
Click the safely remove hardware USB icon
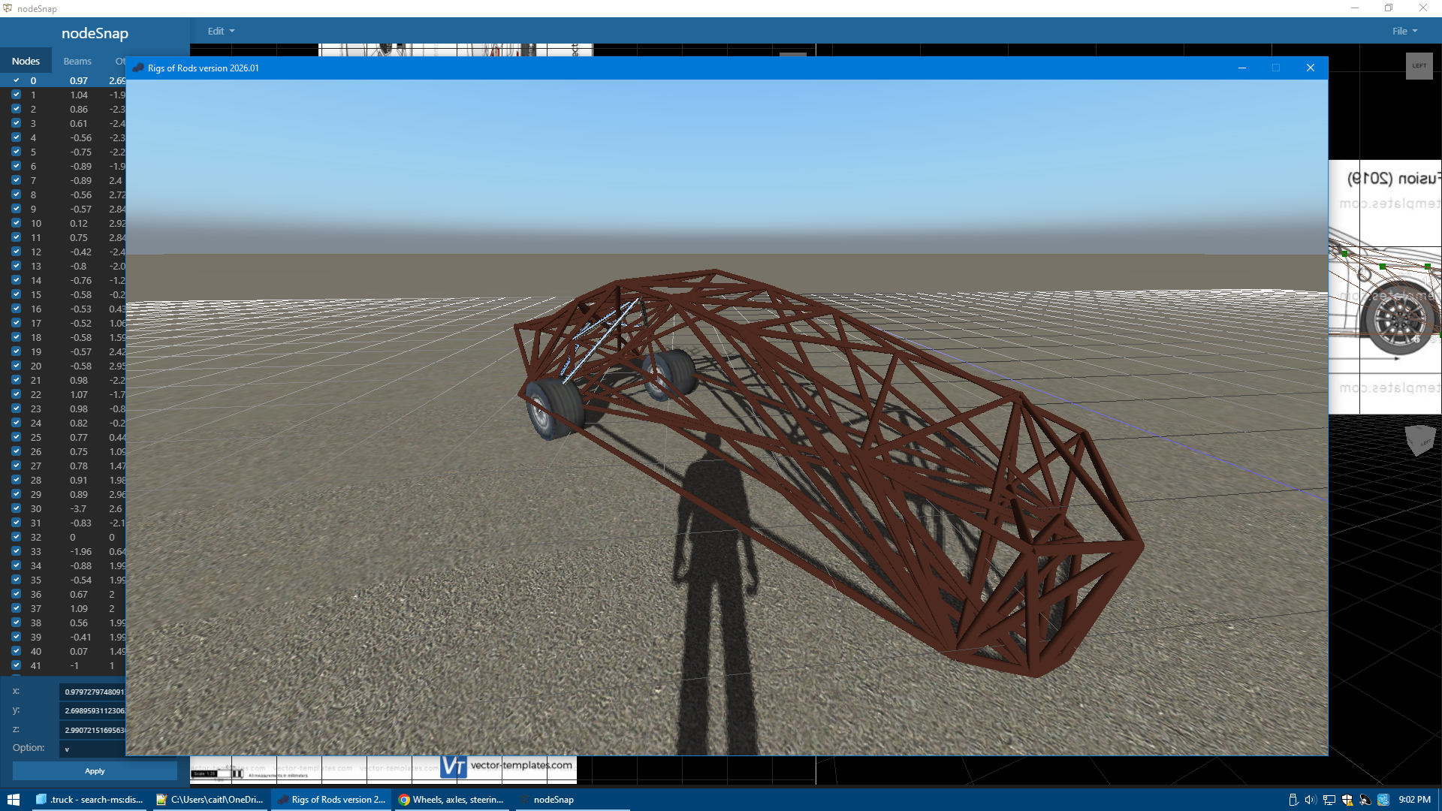pos(1293,800)
